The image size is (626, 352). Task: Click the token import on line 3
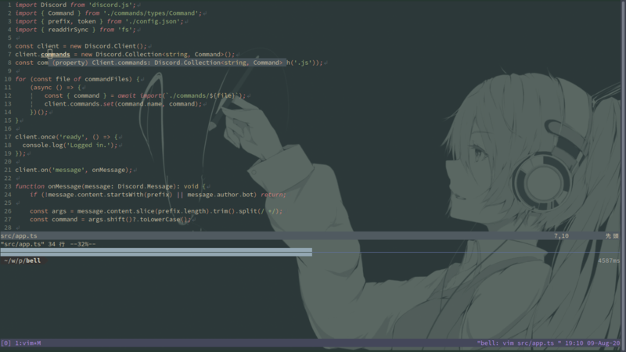pos(86,22)
